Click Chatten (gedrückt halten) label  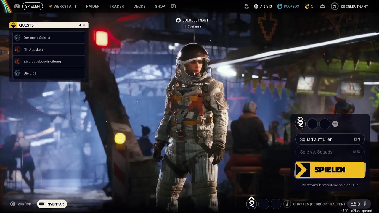tap(319, 204)
